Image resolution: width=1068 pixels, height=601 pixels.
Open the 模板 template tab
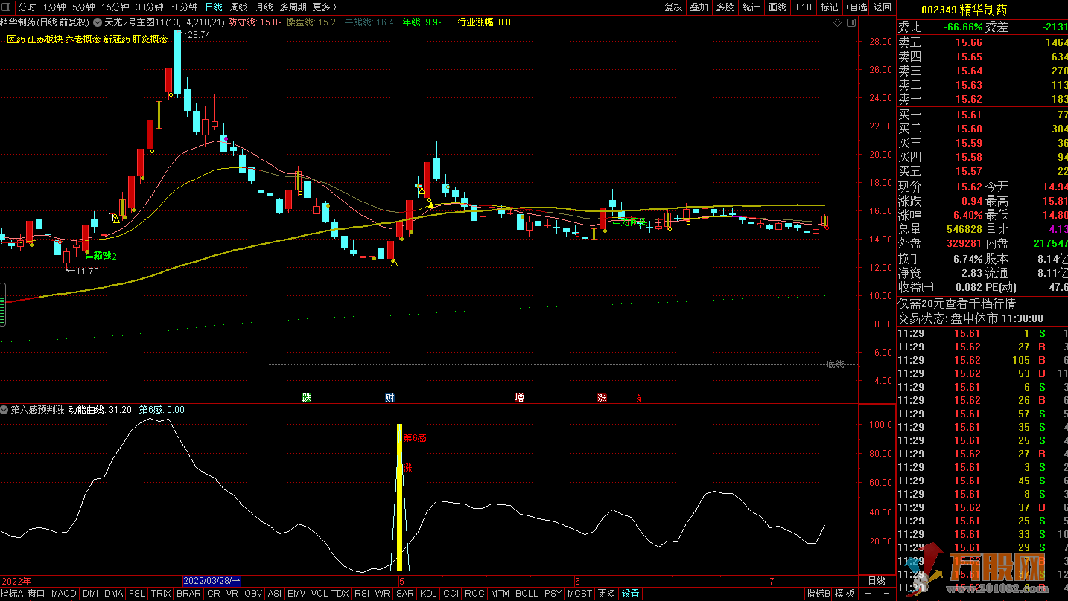845,594
